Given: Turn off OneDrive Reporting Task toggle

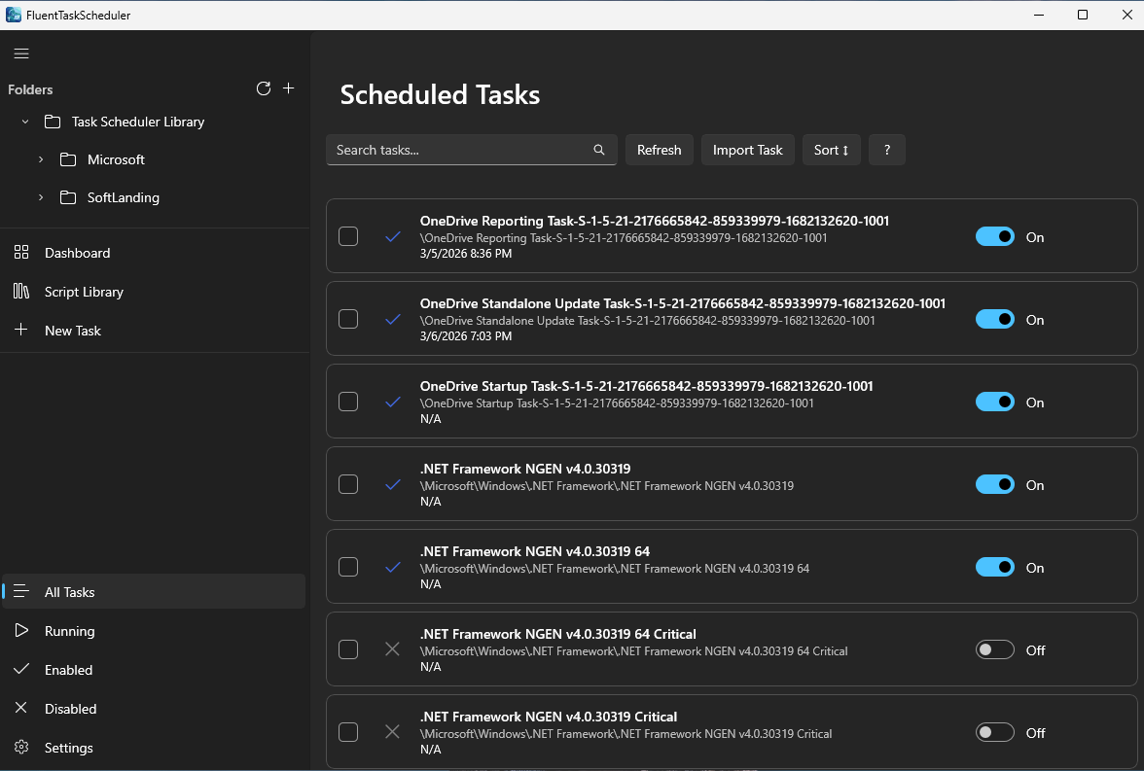Looking at the screenshot, I should tap(994, 236).
